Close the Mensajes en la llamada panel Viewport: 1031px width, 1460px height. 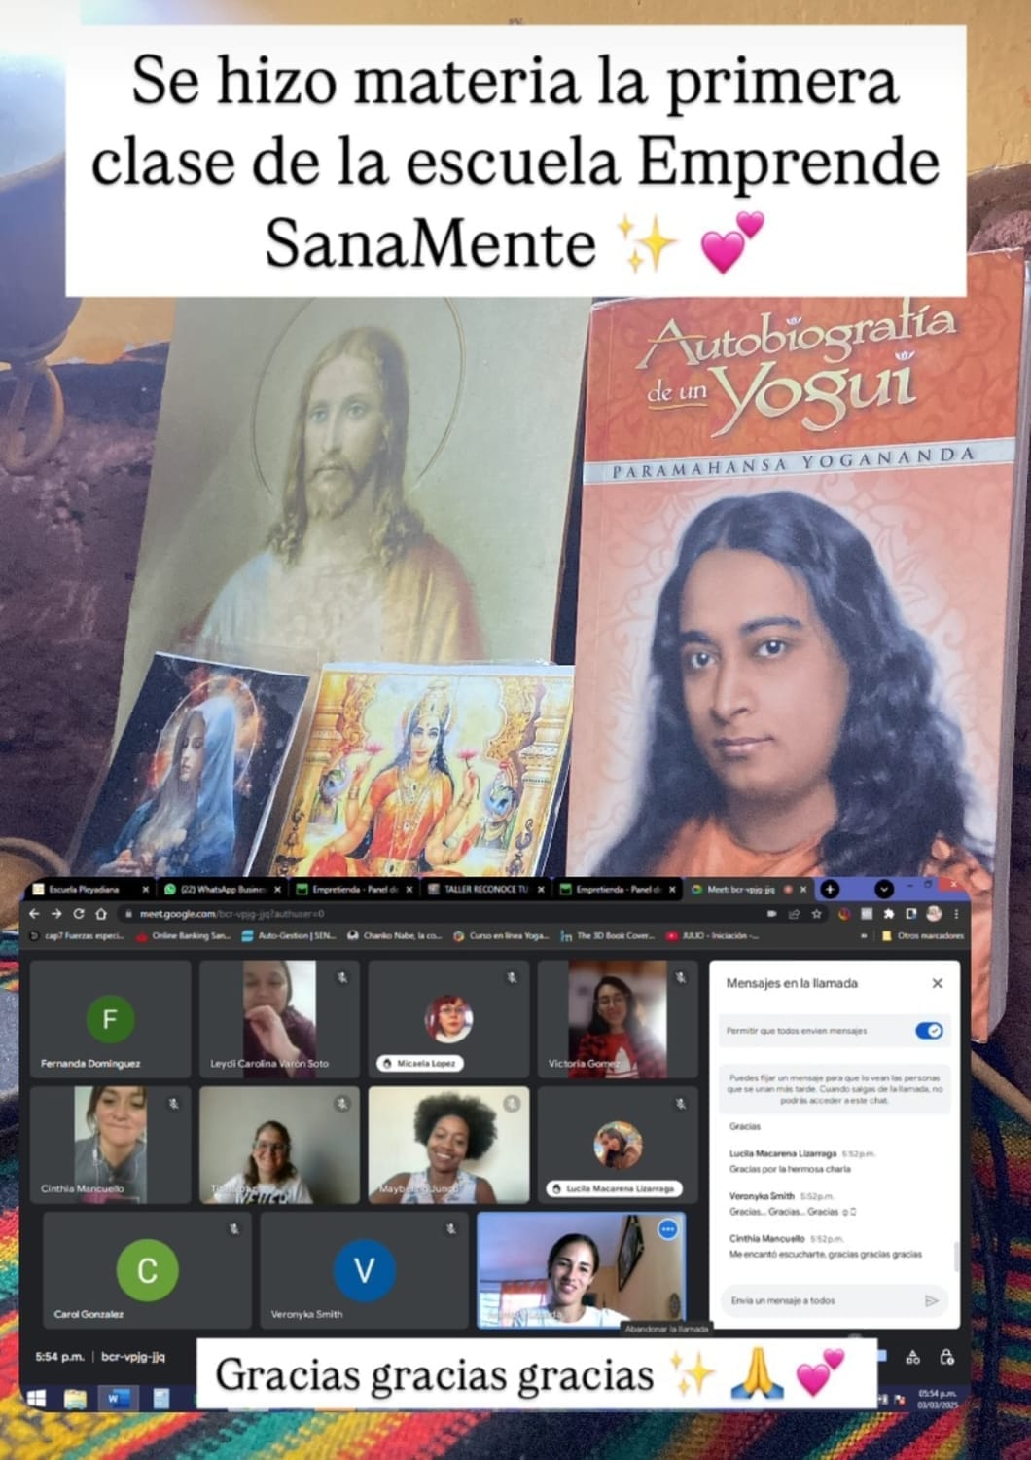pyautogui.click(x=938, y=983)
